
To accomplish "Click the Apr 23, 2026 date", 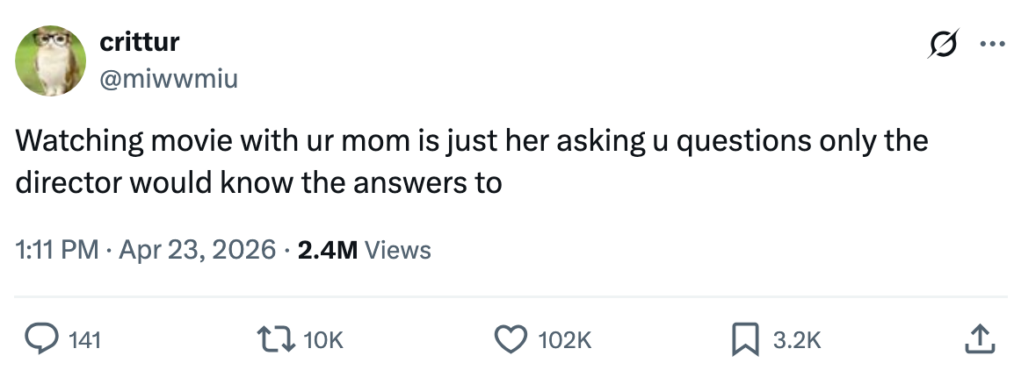I will [196, 250].
